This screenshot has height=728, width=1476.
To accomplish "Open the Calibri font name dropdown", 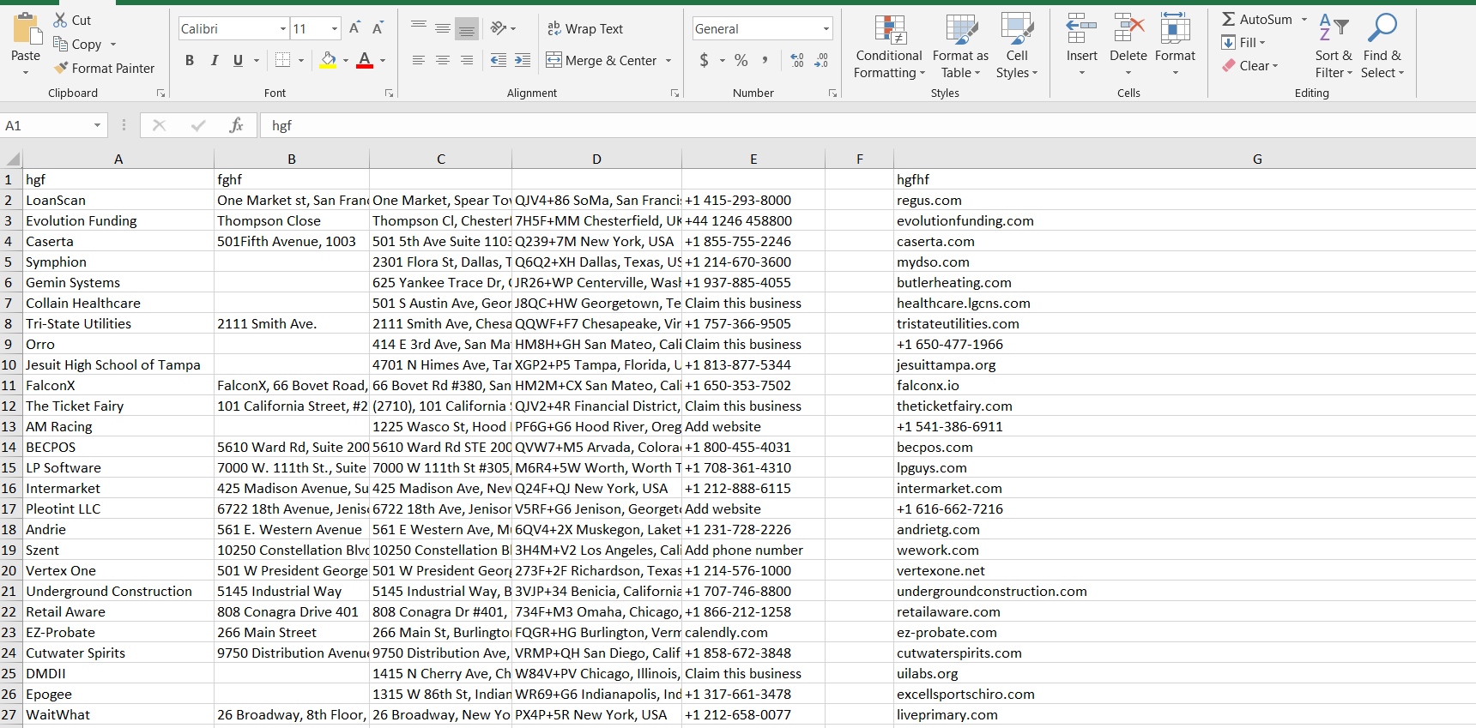I will 283,28.
